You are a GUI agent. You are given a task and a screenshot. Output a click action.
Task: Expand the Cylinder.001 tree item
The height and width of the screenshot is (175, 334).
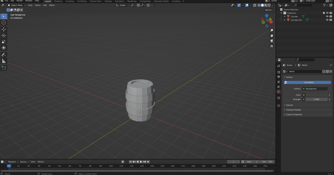(285, 20)
